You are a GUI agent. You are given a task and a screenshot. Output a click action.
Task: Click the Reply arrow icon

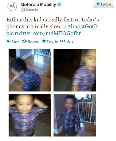[x=9, y=41]
